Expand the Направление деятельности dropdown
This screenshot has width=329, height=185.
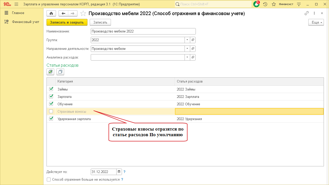(x=187, y=49)
